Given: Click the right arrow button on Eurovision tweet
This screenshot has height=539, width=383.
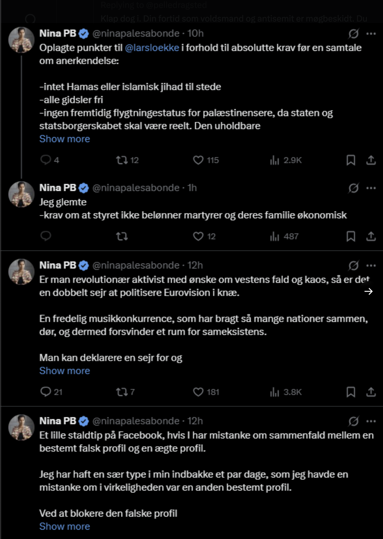Looking at the screenshot, I should click(369, 291).
